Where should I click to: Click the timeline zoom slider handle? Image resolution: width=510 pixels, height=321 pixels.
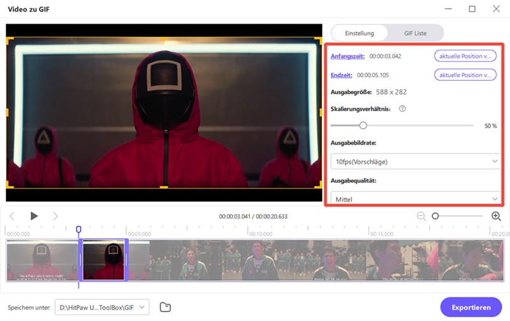coord(435,216)
